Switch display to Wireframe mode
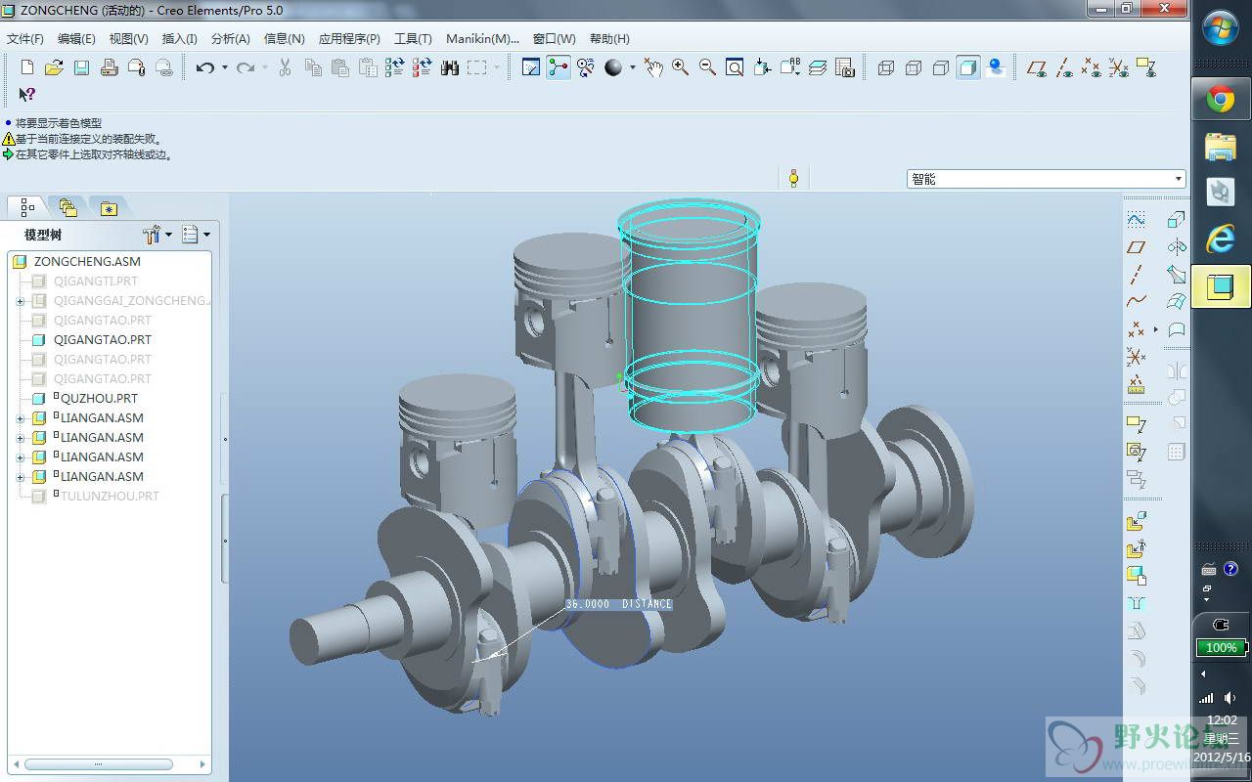This screenshot has width=1252, height=782. pyautogui.click(x=886, y=67)
